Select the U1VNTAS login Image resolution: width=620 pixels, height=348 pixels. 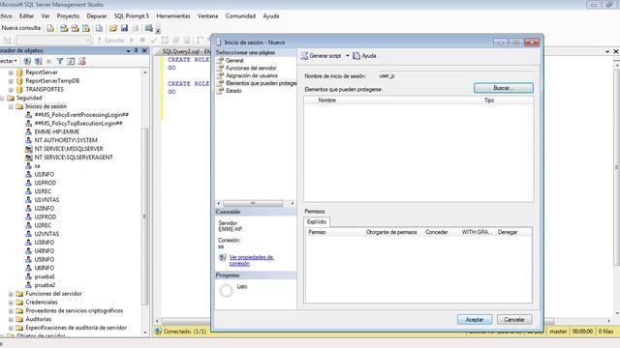pyautogui.click(x=46, y=200)
